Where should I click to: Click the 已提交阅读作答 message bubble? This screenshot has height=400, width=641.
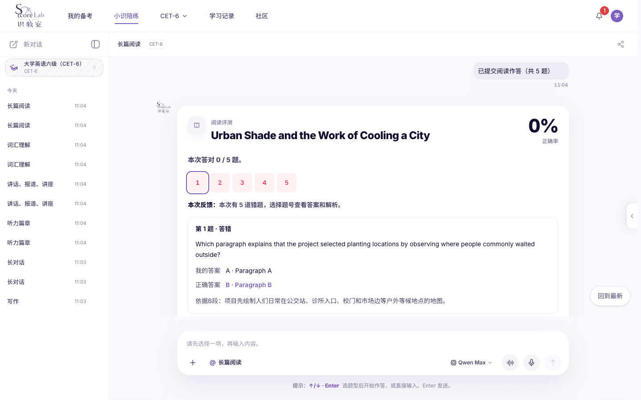pyautogui.click(x=521, y=71)
